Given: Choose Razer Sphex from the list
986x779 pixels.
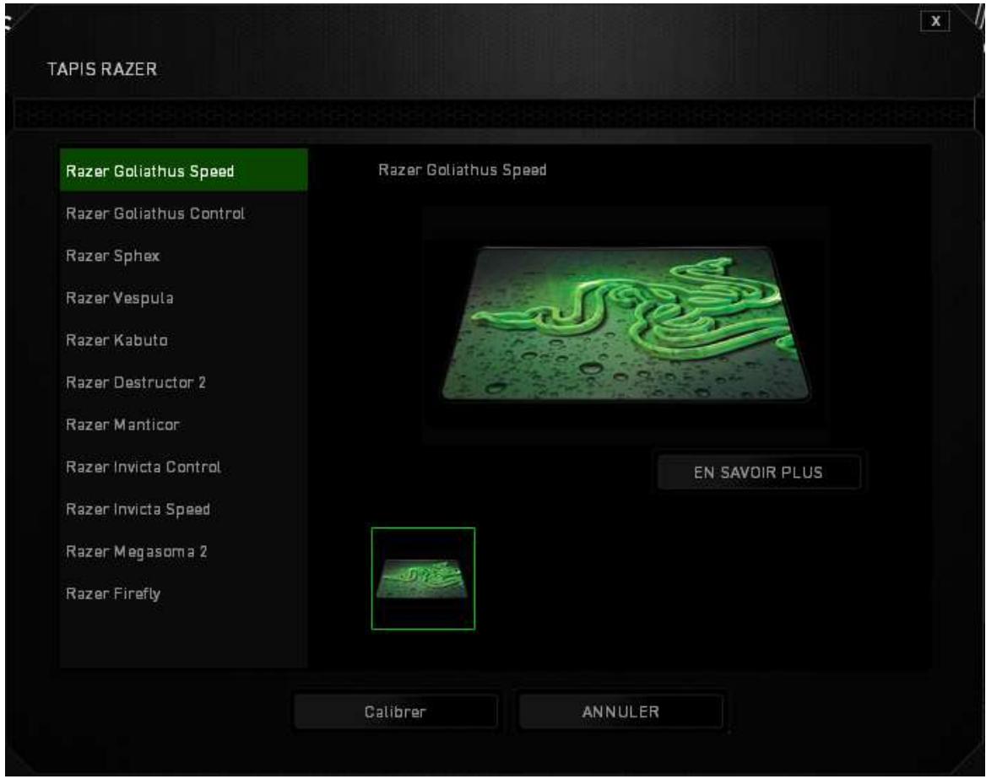Looking at the screenshot, I should 184,255.
